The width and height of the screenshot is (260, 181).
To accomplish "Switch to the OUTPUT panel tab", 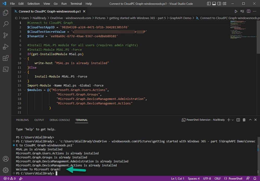I will [x=39, y=120].
